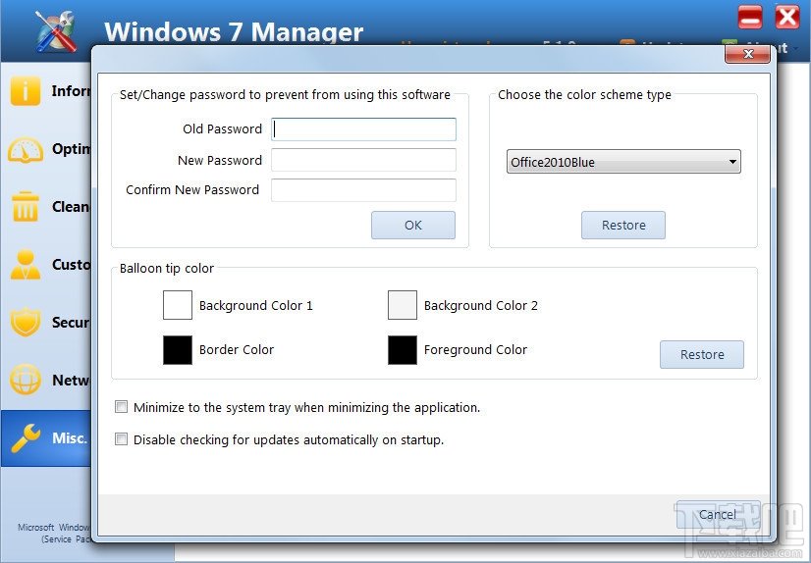This screenshot has height=563, width=811.
Task: Select the Customization person icon
Action: [x=26, y=265]
